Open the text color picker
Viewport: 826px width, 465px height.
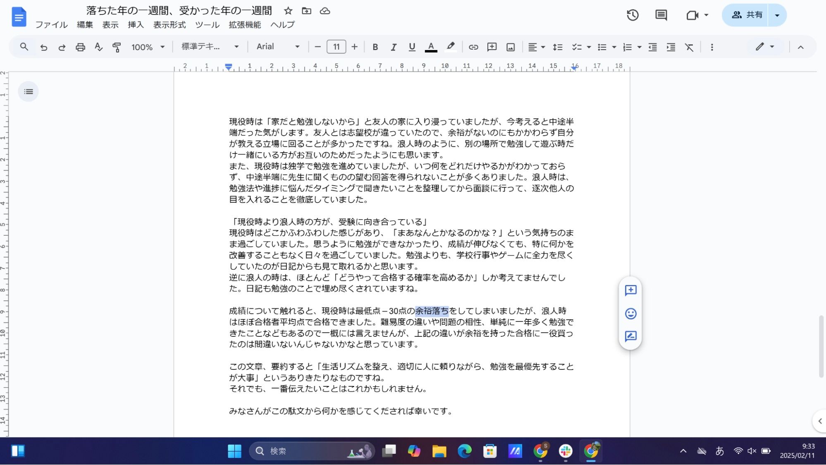pos(431,47)
